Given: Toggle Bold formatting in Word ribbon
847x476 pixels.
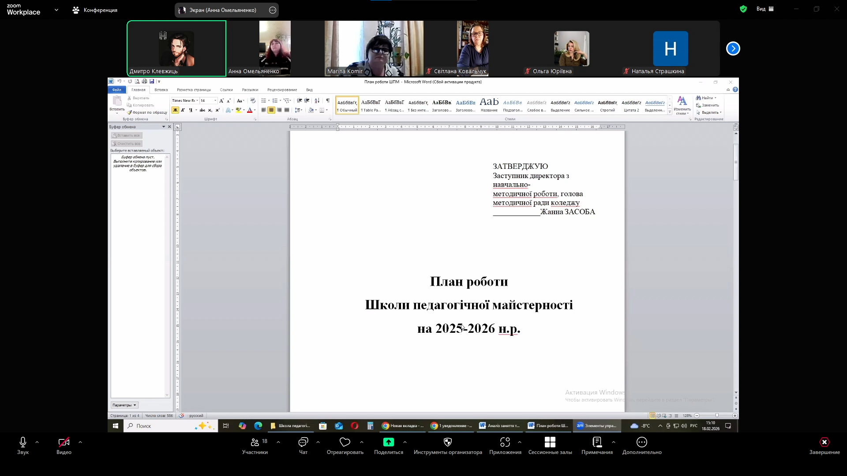Looking at the screenshot, I should coord(175,110).
